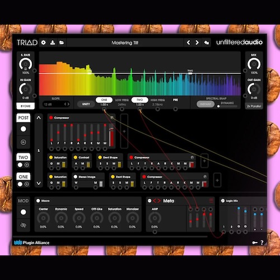
Task: Select the POST tab
Action: pos(24,118)
